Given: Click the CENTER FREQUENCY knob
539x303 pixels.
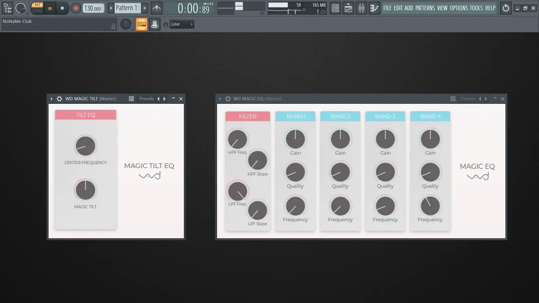Looking at the screenshot, I should pos(86,146).
